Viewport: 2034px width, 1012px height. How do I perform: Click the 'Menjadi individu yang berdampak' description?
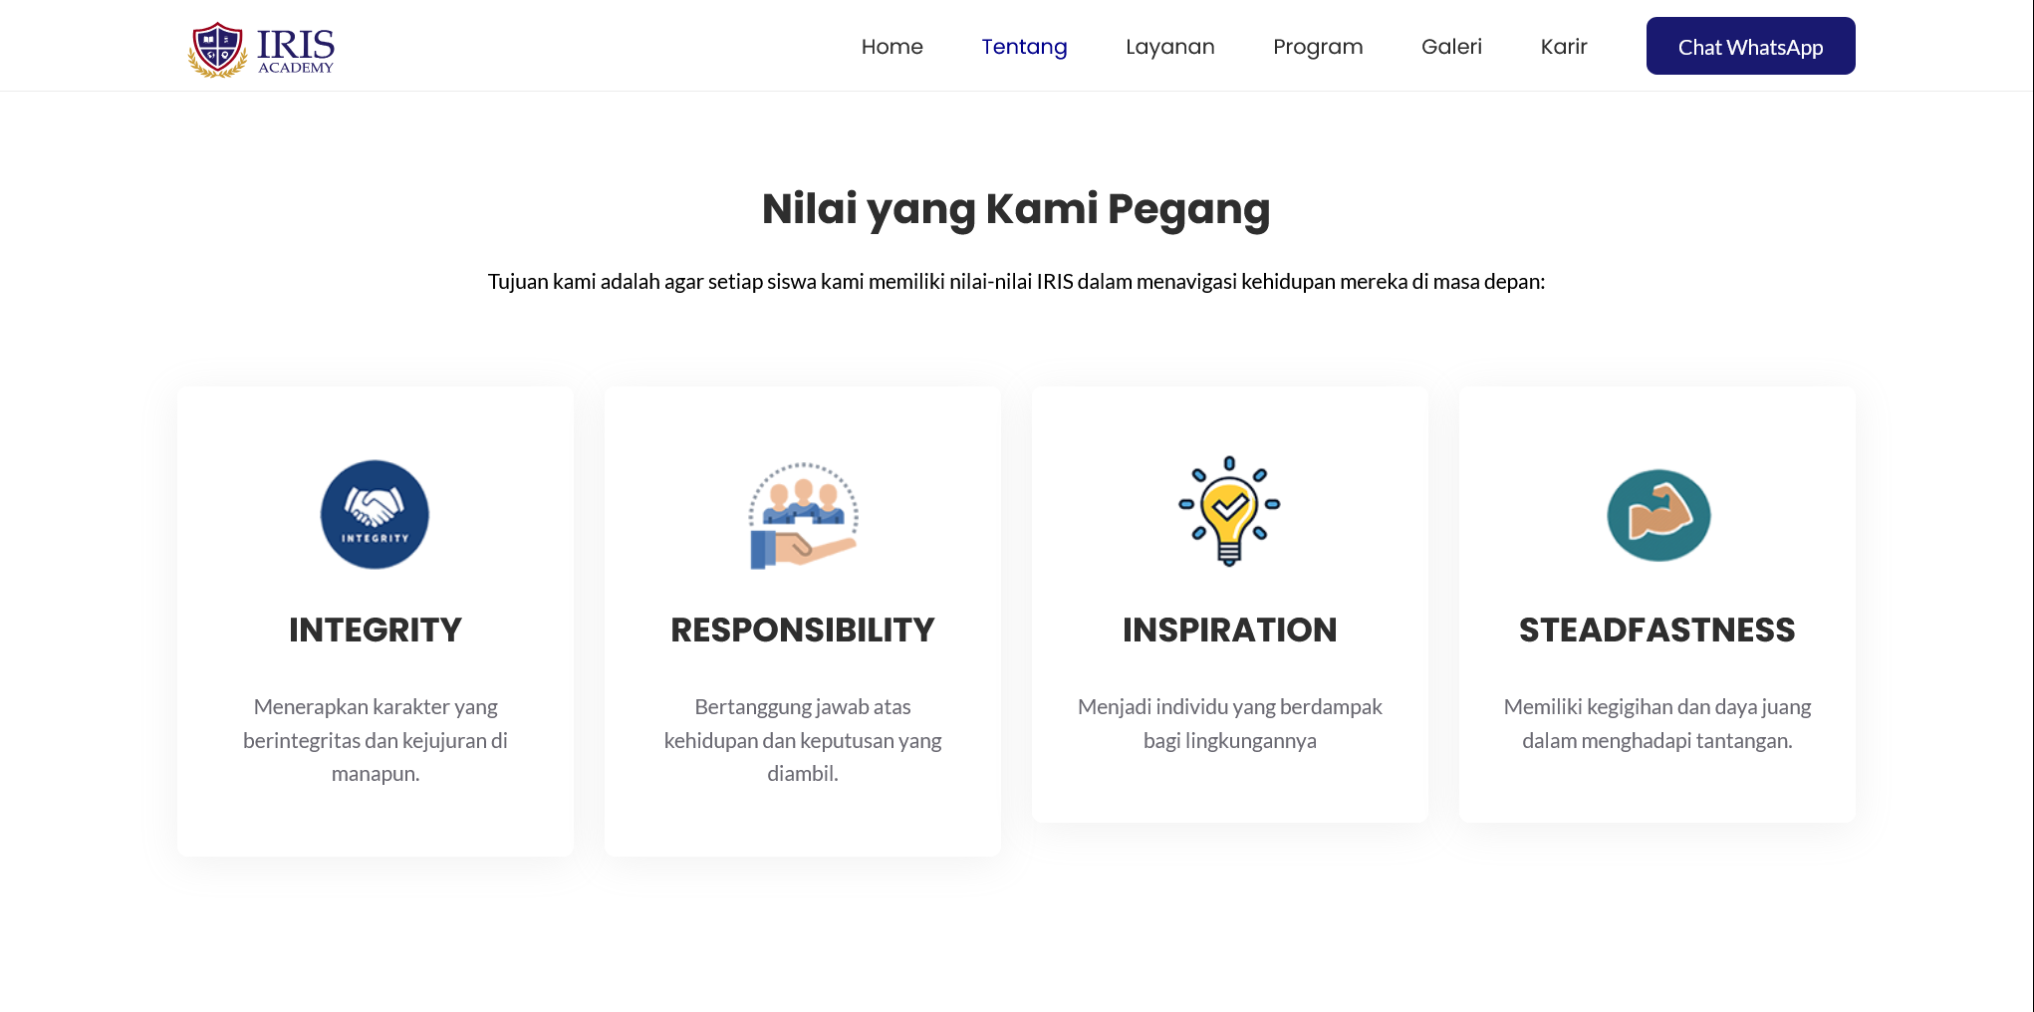point(1230,723)
